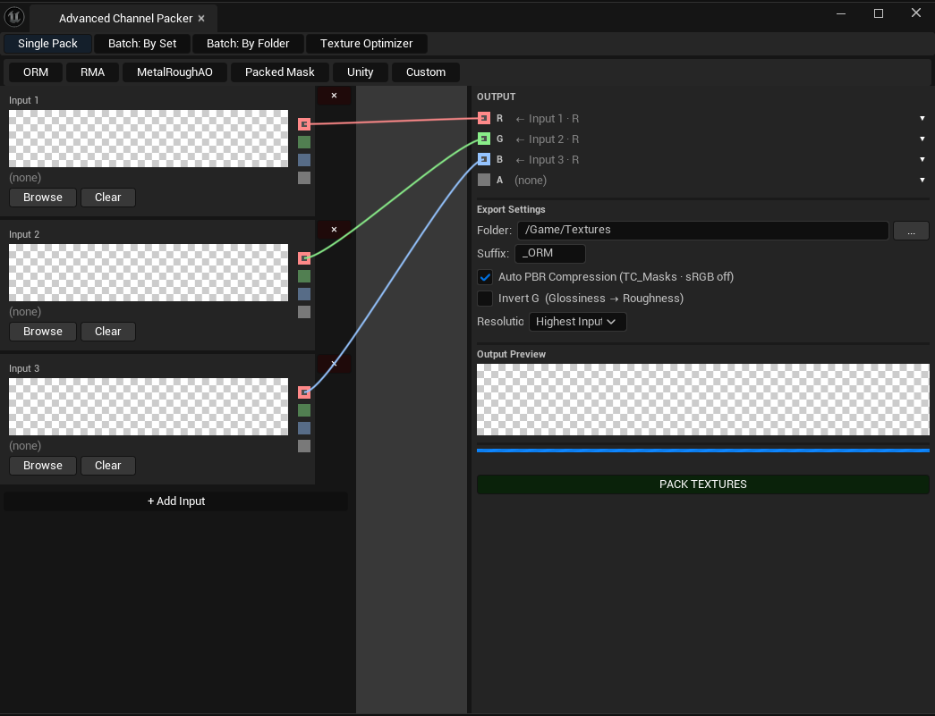
Task: Select the Packed Mask preset
Action: 280,72
